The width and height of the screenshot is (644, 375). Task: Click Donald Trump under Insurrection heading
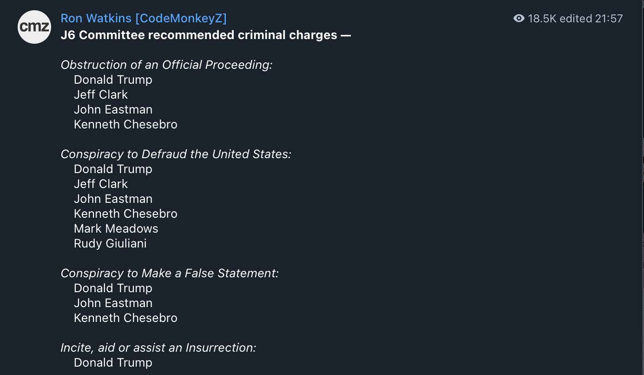(x=113, y=362)
